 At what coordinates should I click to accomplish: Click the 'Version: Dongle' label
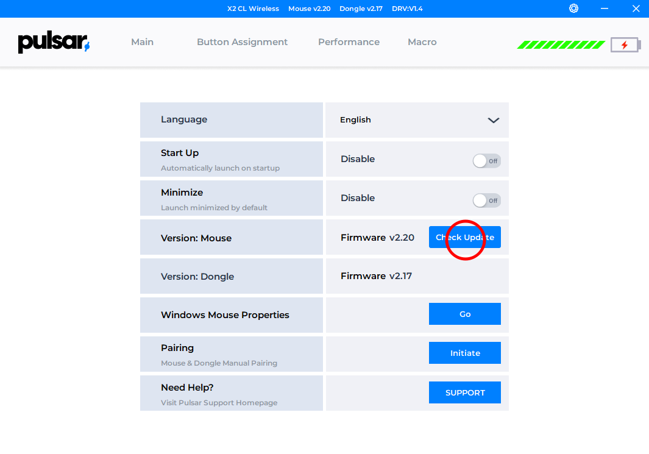(197, 277)
